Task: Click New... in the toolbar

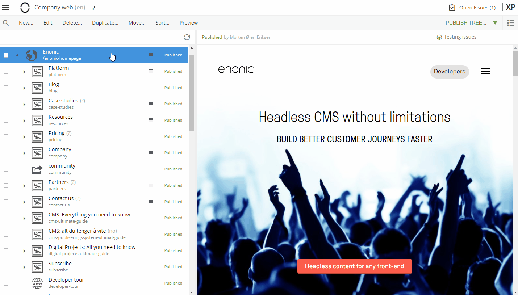Action: pos(26,23)
